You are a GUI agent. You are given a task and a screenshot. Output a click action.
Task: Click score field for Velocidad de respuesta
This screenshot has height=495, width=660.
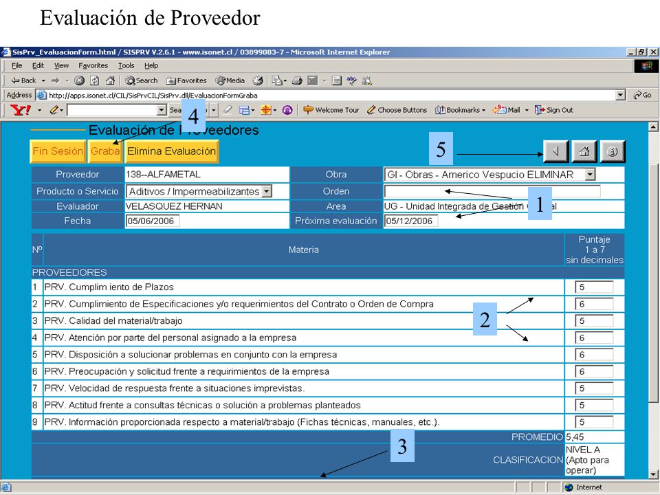click(594, 388)
